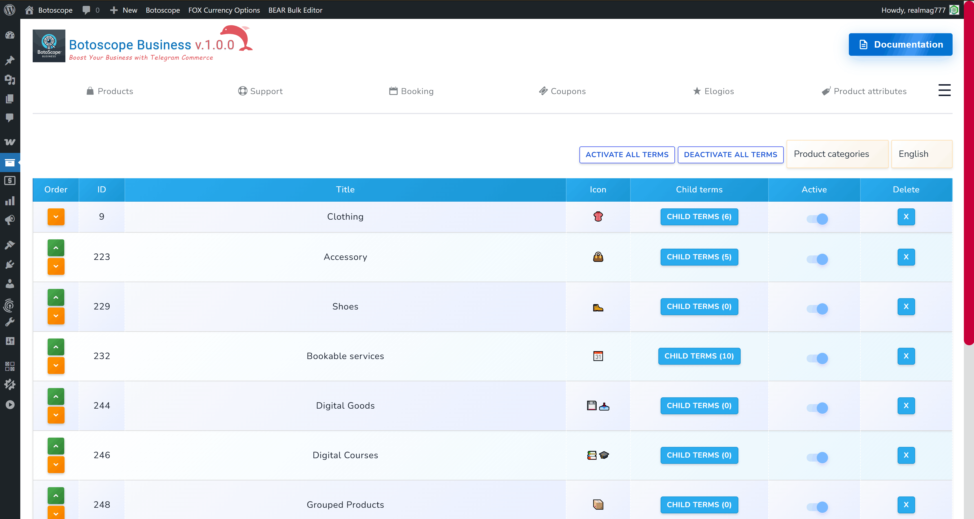Open the Booking section
The image size is (974, 519).
pyautogui.click(x=411, y=91)
